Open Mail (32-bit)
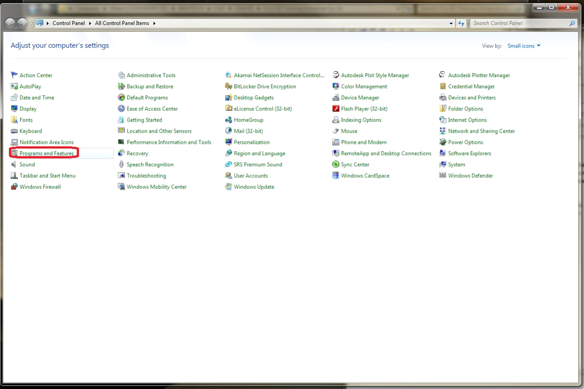Image resolution: width=584 pixels, height=389 pixels. (x=248, y=131)
